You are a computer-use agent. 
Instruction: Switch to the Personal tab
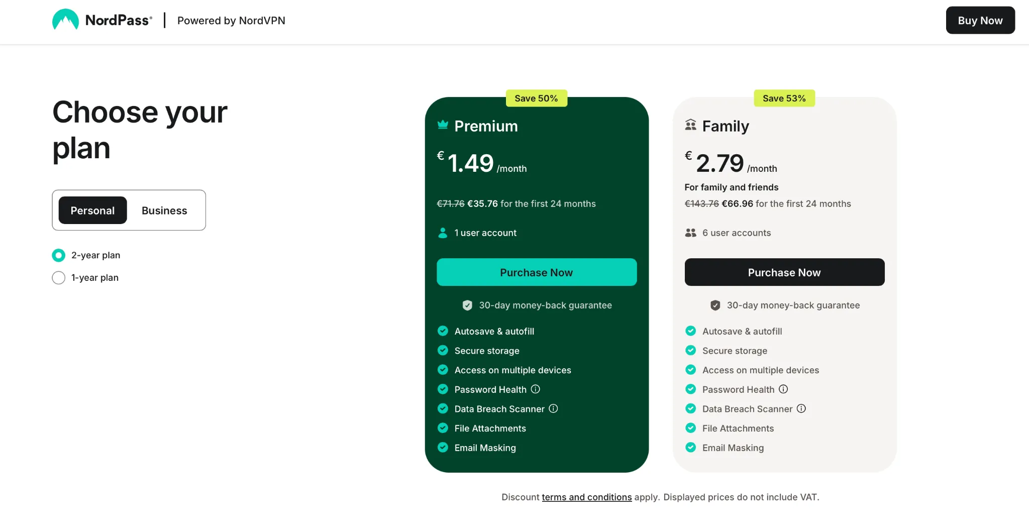[x=92, y=210]
